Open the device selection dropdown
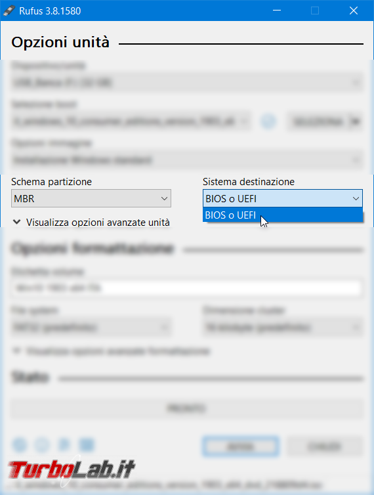This screenshot has height=495, width=374. click(187, 83)
